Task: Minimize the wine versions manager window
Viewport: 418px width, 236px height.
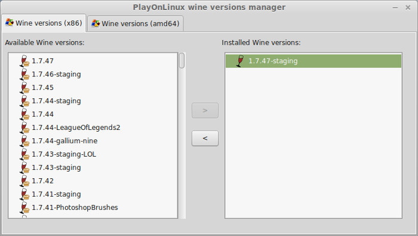Action: pyautogui.click(x=395, y=8)
